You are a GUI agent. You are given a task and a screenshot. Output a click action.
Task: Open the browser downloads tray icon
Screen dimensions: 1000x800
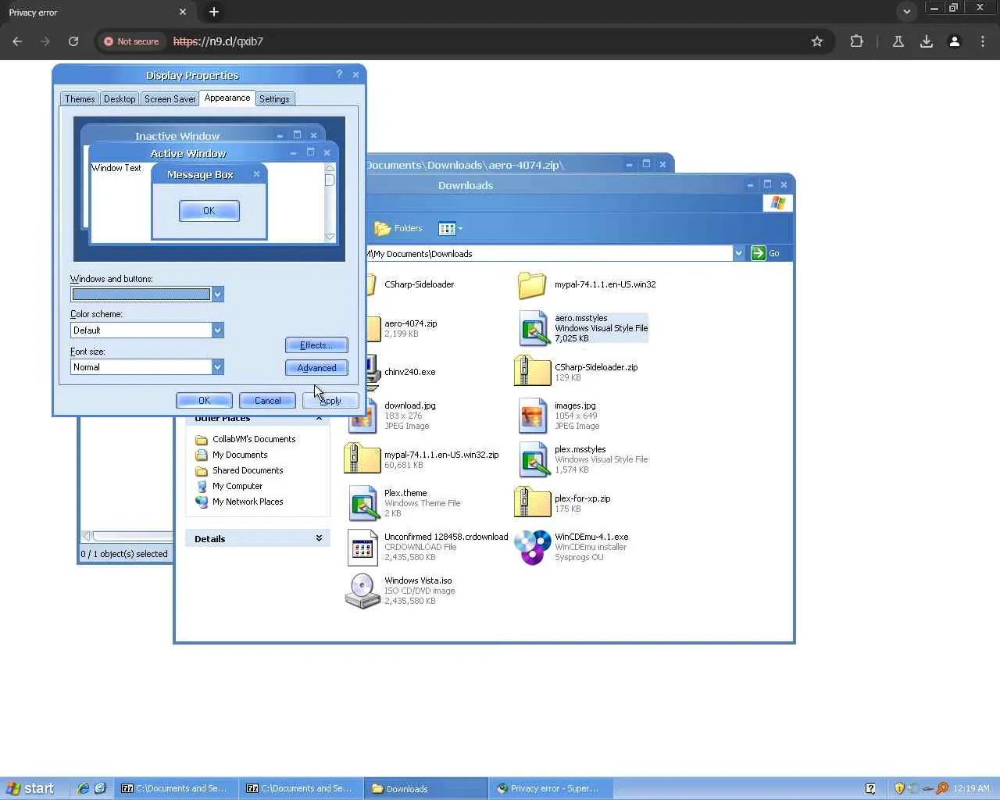pos(927,41)
